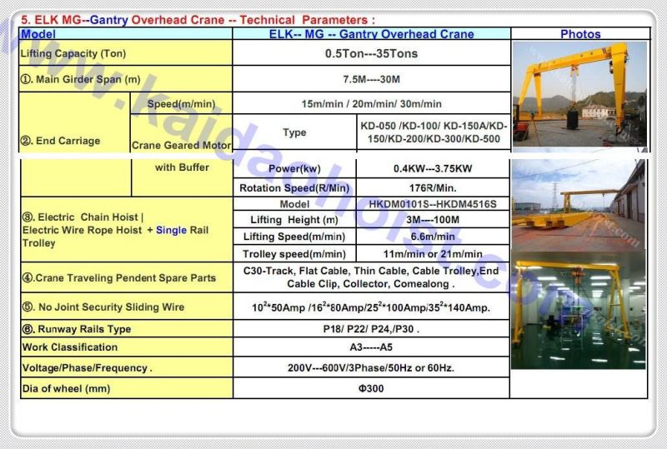Click the span value '7.5M----30M'
The image size is (667, 449).
(x=371, y=79)
